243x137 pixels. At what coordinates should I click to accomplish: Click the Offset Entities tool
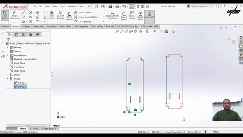(69, 16)
